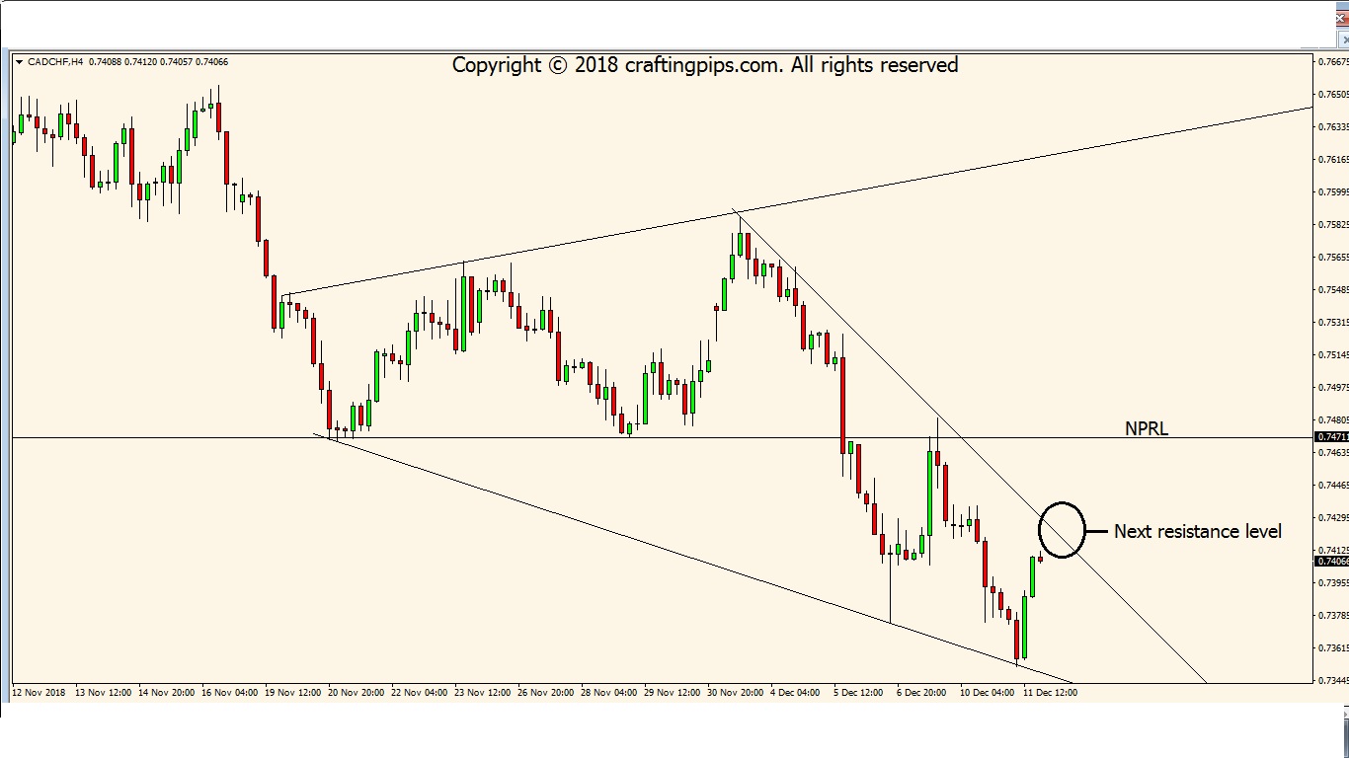1349x758 pixels.
Task: Click the 0.7616 price axis label
Action: point(1333,160)
